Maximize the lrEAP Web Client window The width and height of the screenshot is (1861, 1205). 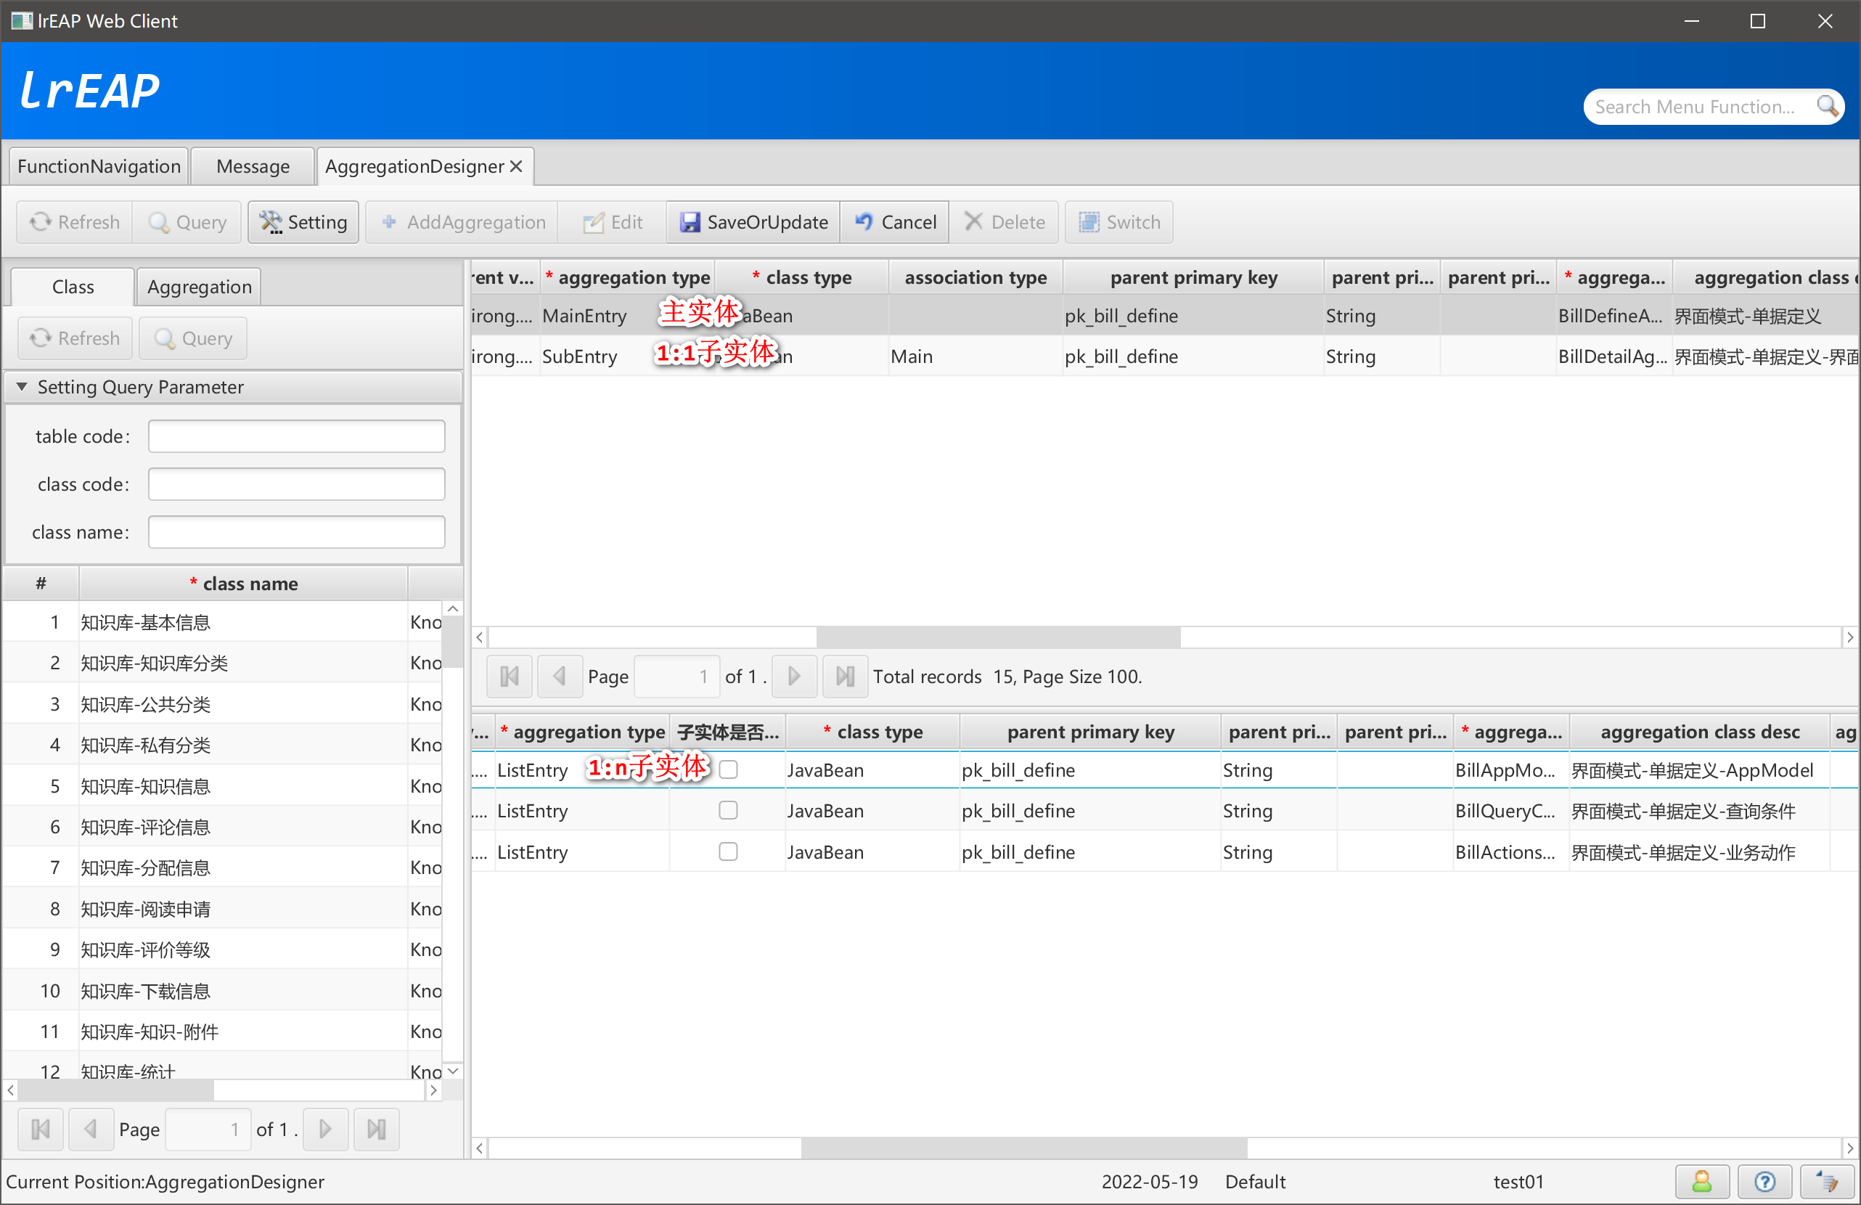[x=1757, y=21]
